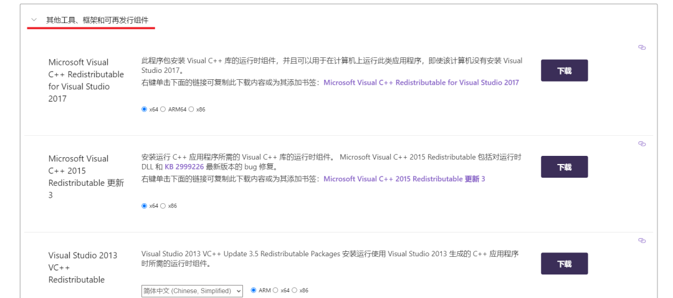
Task: Copy link icon for Visual Studio 2013 VC++ Redistributable
Action: (642, 241)
